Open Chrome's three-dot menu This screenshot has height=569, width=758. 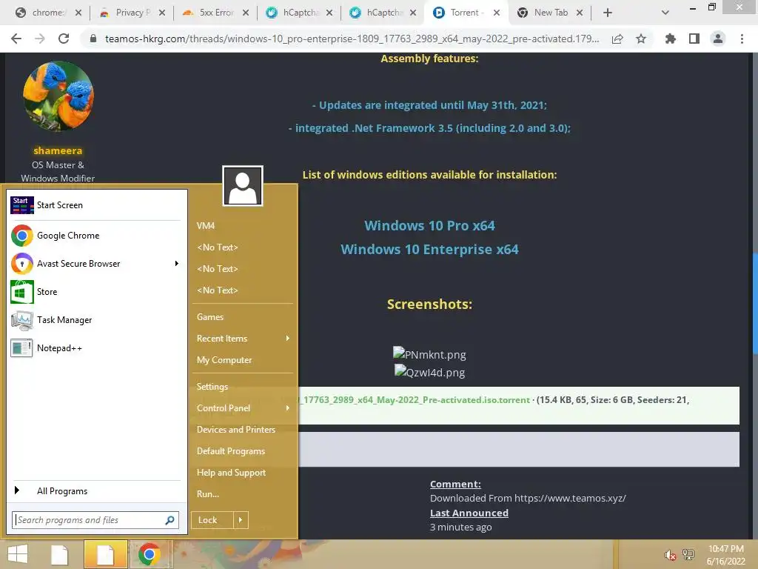742,39
